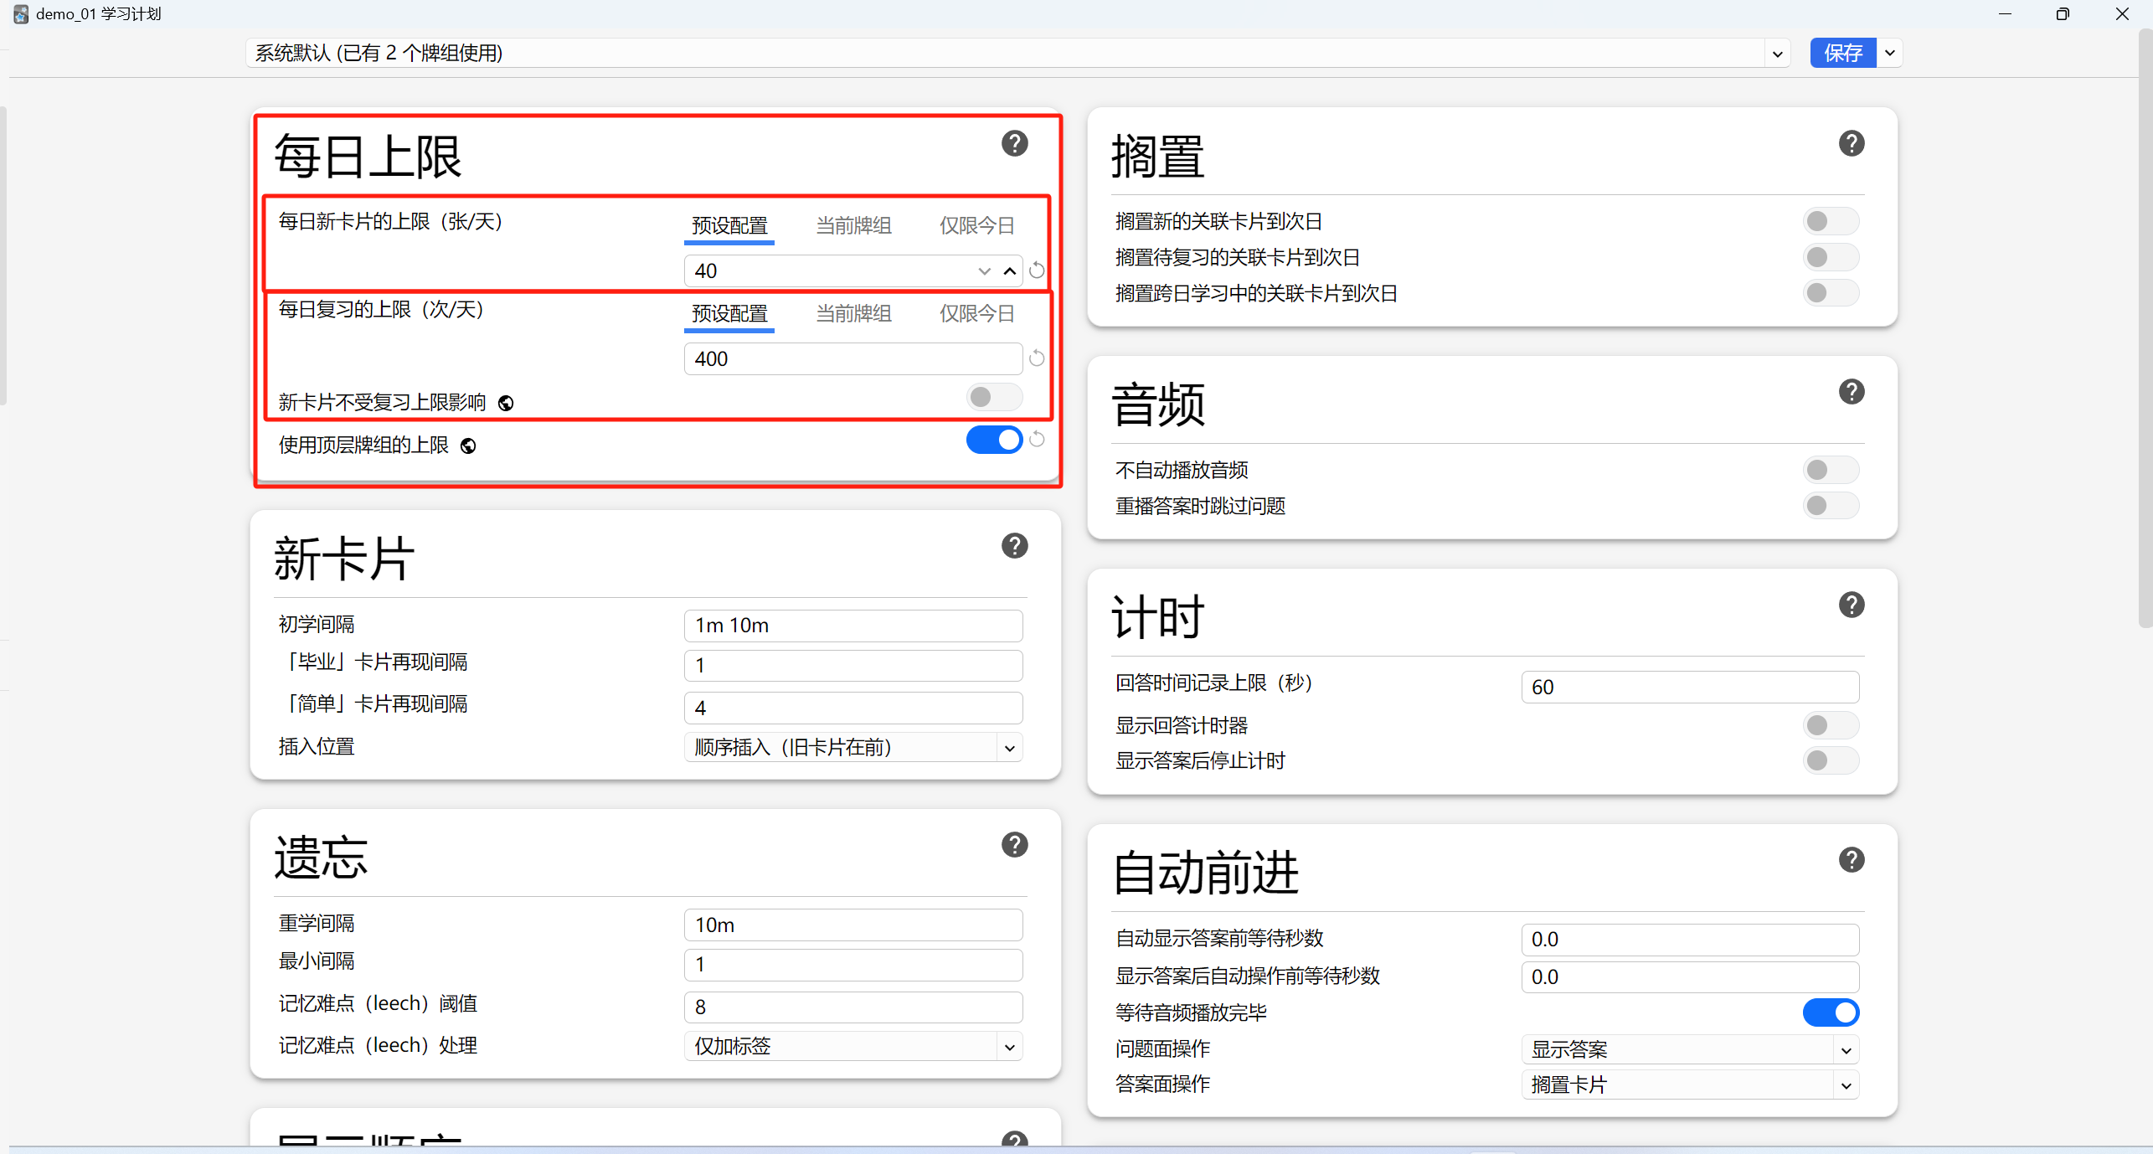2153x1154 pixels.
Task: Expand 插入位置 dropdown
Action: (852, 747)
